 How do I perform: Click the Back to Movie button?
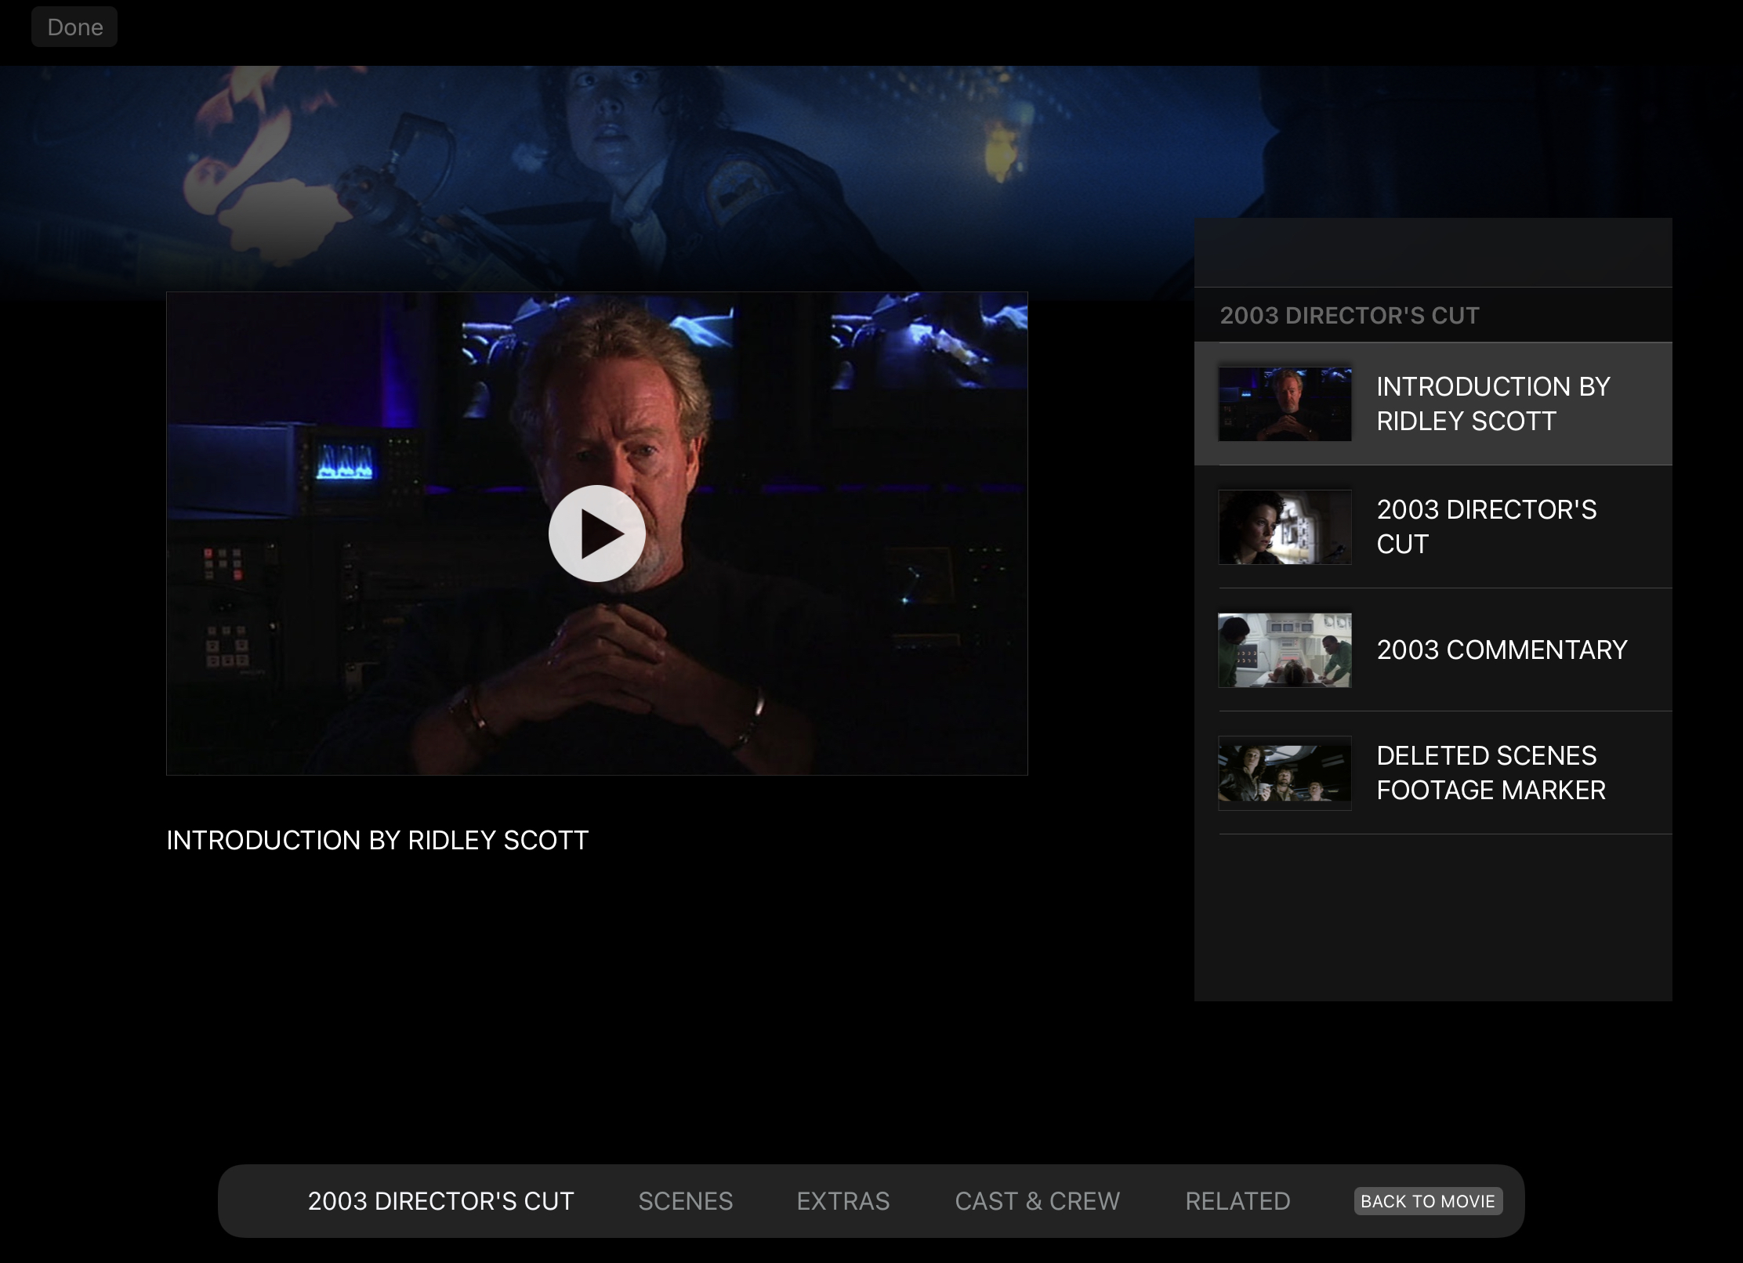pyautogui.click(x=1428, y=1201)
